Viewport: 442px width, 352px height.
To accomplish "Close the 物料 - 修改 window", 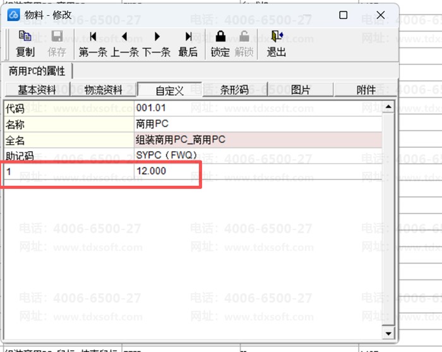I will tap(381, 15).
